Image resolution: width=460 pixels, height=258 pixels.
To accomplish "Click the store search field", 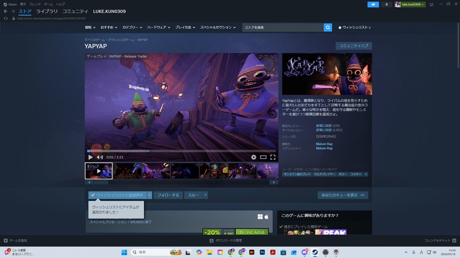I will (283, 28).
